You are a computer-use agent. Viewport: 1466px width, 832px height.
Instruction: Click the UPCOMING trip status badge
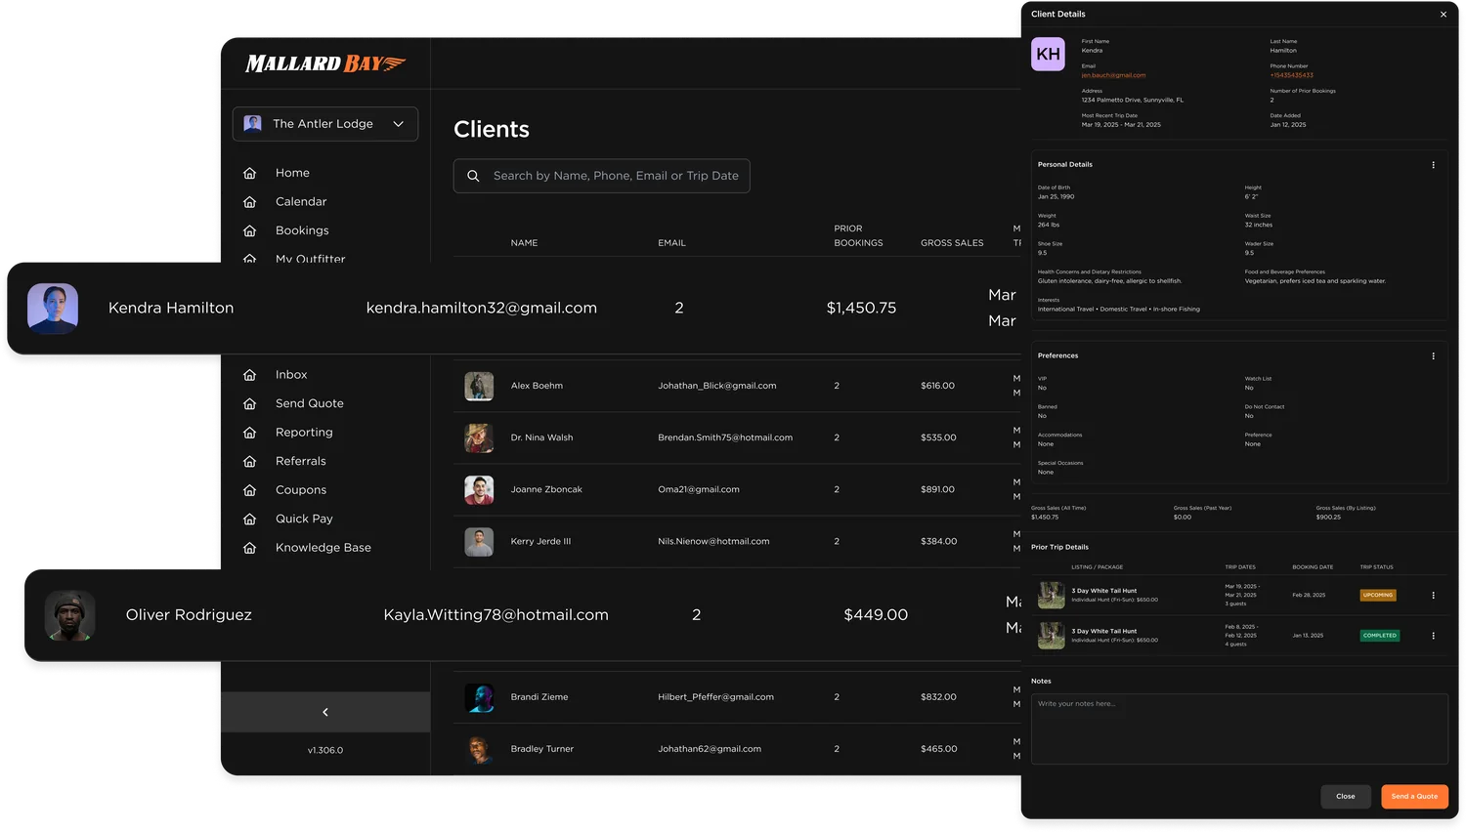1378,595
